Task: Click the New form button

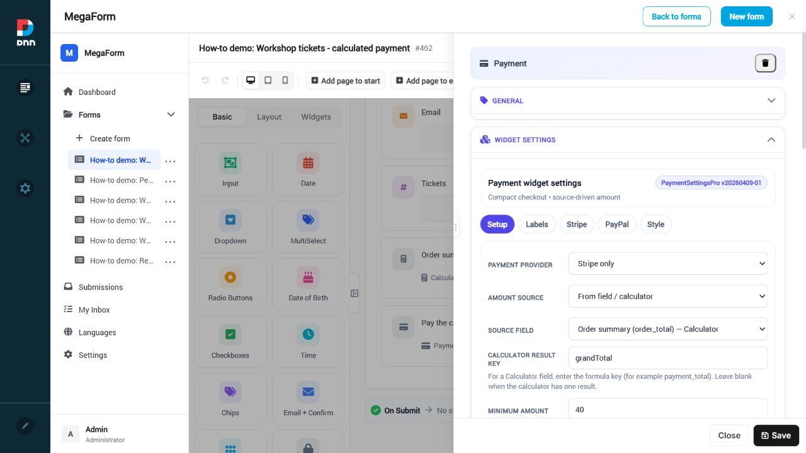Action: 746,16
